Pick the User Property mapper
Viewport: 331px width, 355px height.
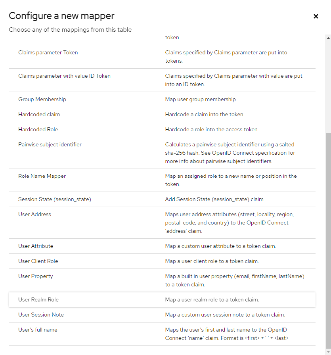pos(35,276)
